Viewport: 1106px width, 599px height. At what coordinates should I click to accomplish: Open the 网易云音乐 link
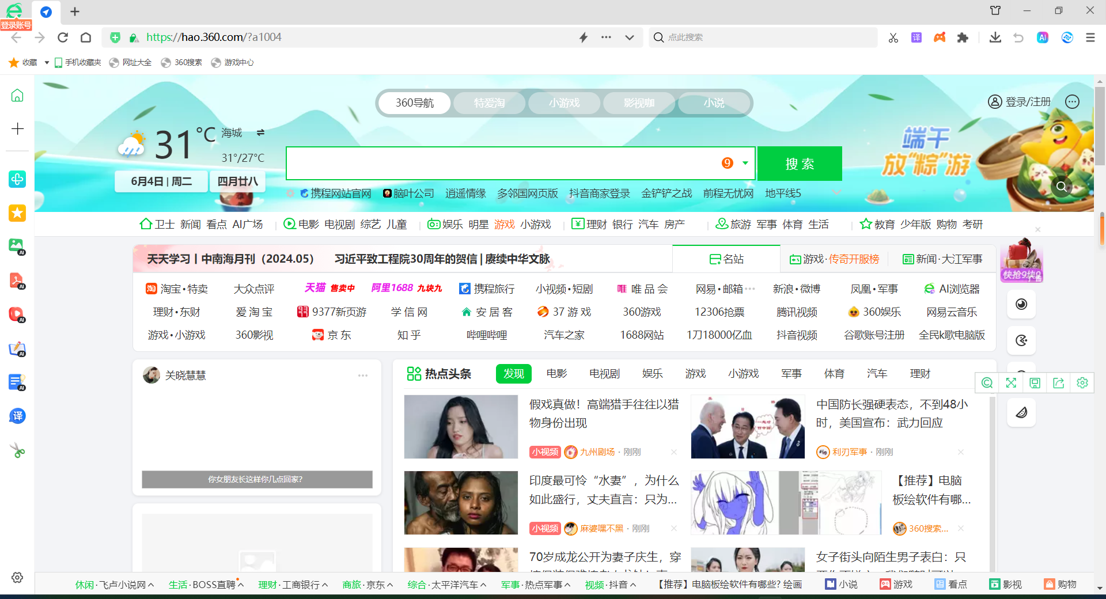[952, 312]
